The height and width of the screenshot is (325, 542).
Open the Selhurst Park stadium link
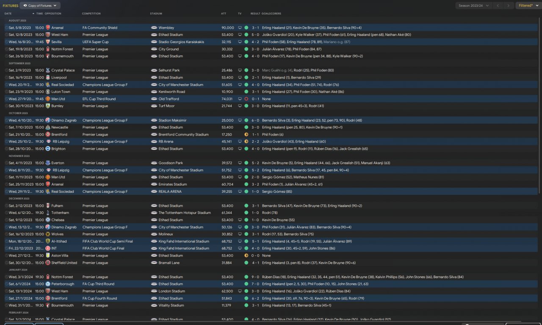169,70
